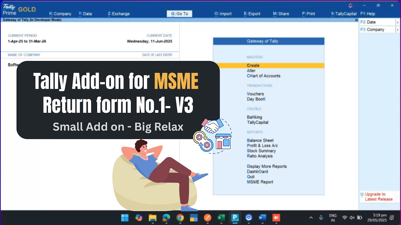Show hidden system tray icons

click(311, 218)
